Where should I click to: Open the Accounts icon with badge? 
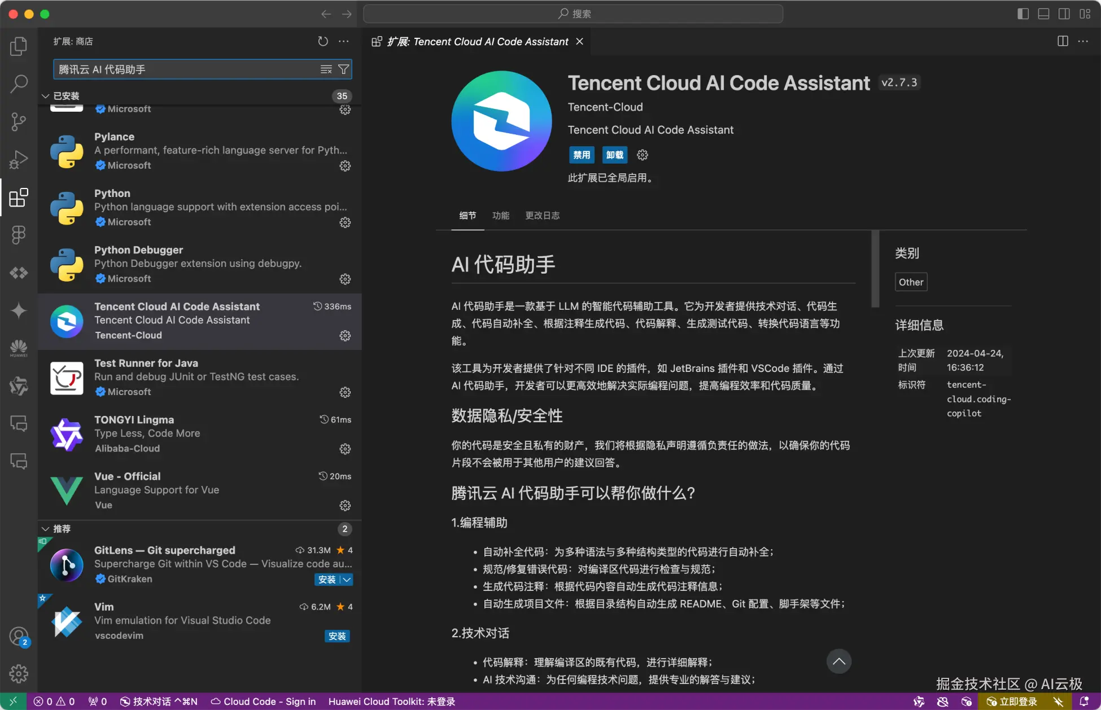pyautogui.click(x=19, y=637)
